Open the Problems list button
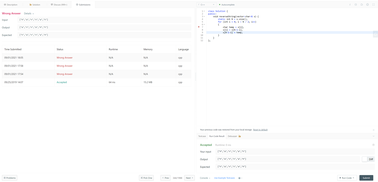 (x=10, y=178)
